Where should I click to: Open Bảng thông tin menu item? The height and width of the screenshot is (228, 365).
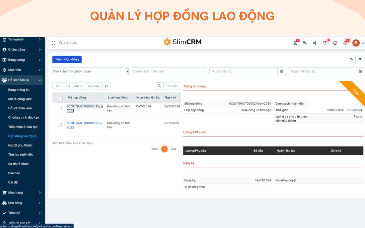pyautogui.click(x=19, y=90)
